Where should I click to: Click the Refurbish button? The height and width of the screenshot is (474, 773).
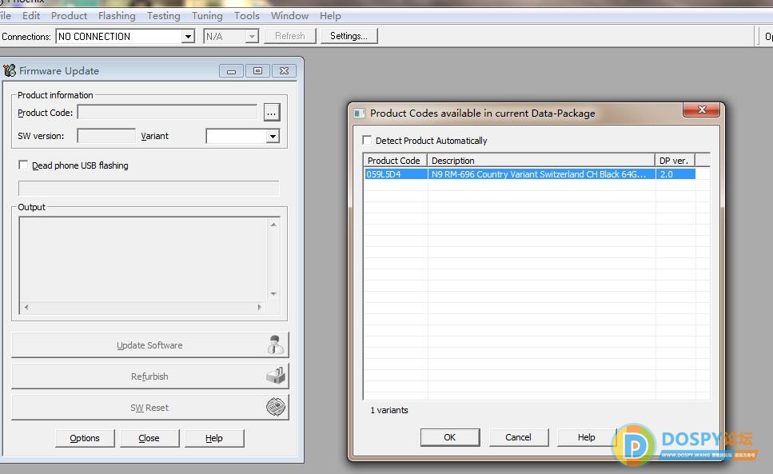coord(149,376)
